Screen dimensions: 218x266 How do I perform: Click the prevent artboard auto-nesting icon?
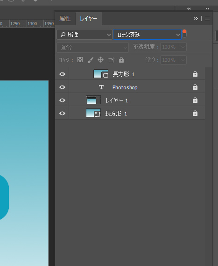pyautogui.click(x=111, y=60)
